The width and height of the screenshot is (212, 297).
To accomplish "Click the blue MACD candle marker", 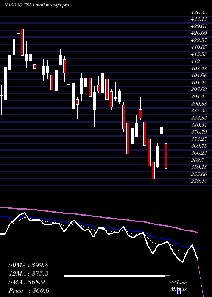I will pos(179,292).
